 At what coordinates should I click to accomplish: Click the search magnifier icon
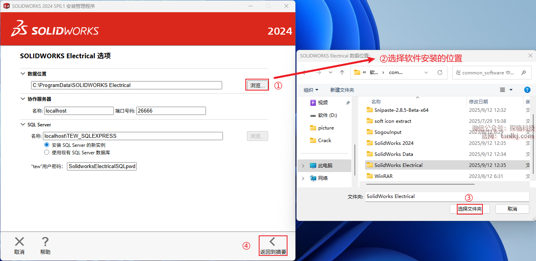click(x=523, y=72)
